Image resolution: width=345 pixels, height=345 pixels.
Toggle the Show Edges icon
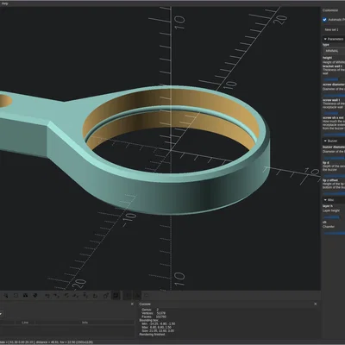tap(147, 295)
